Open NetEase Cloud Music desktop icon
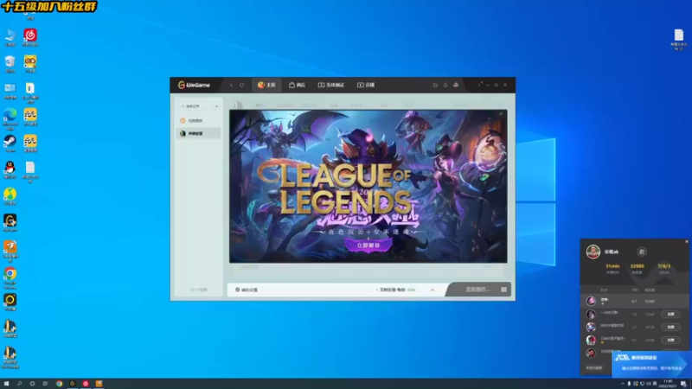692x389 pixels. [30, 37]
